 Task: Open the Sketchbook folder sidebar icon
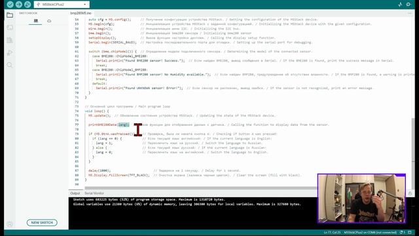tap(10, 15)
